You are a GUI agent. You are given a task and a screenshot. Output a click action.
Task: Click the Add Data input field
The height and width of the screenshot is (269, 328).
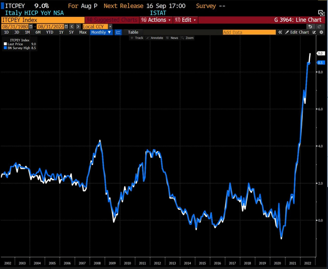coord(249,32)
